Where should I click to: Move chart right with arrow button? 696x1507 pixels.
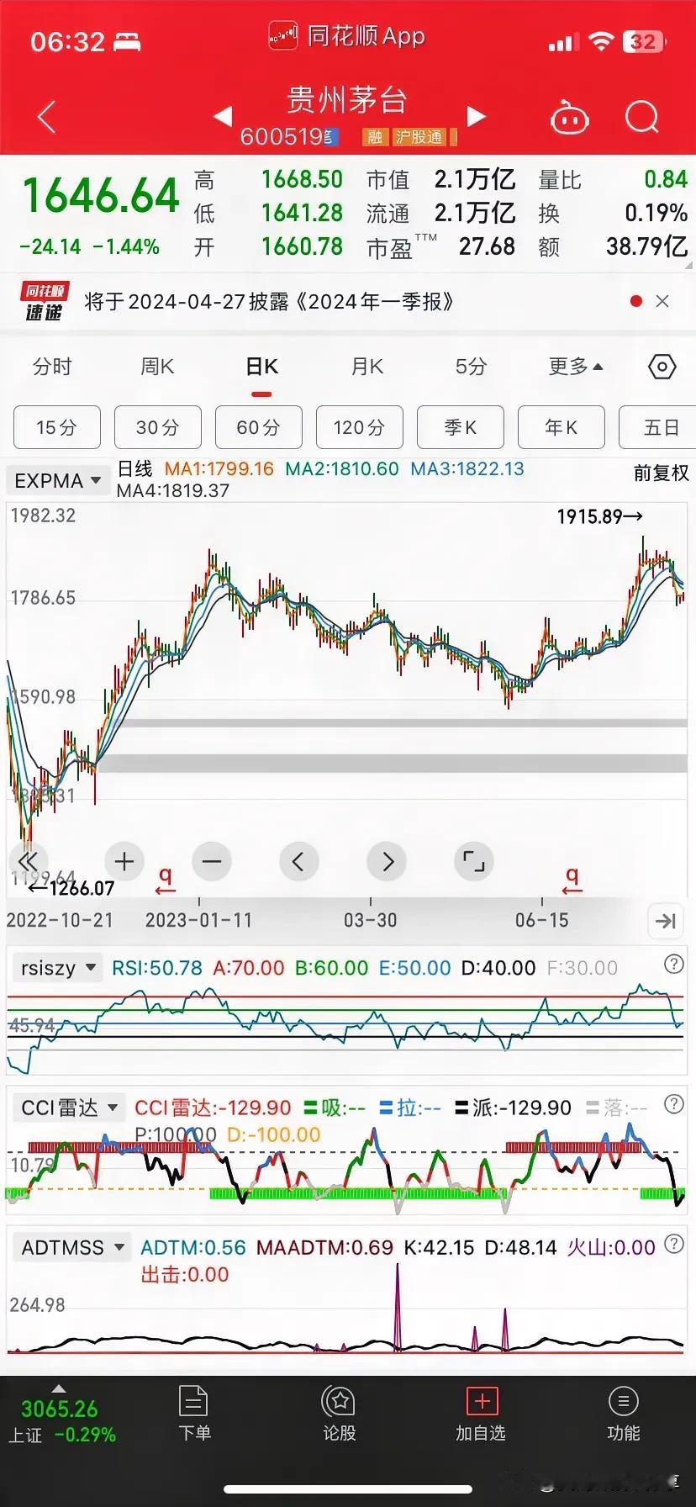click(387, 861)
